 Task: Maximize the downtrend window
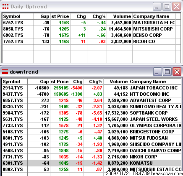pyautogui.click(x=167, y=72)
